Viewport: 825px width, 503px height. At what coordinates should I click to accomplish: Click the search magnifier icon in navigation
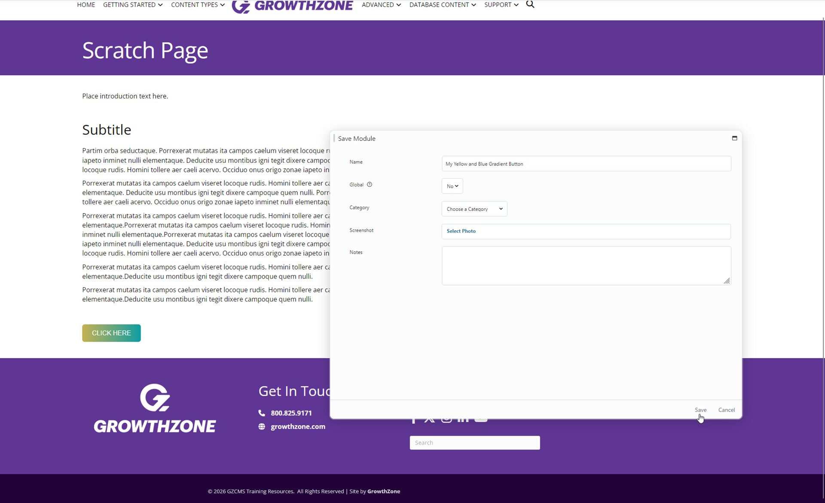(x=530, y=4)
